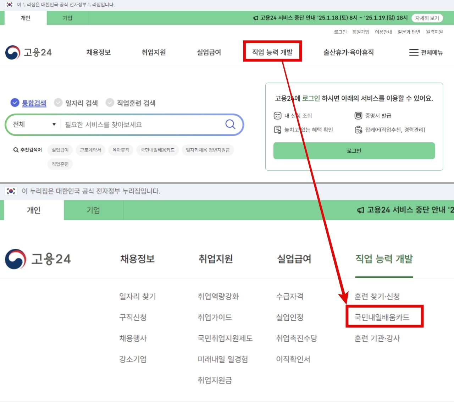Click the magnifier search icon in search box
This screenshot has width=454, height=402.
pyautogui.click(x=230, y=124)
